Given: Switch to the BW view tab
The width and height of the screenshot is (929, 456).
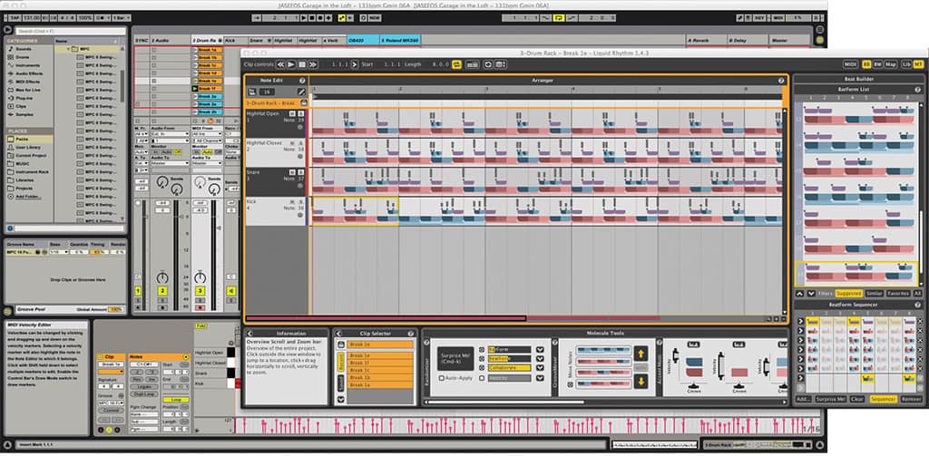Looking at the screenshot, I should (x=878, y=64).
